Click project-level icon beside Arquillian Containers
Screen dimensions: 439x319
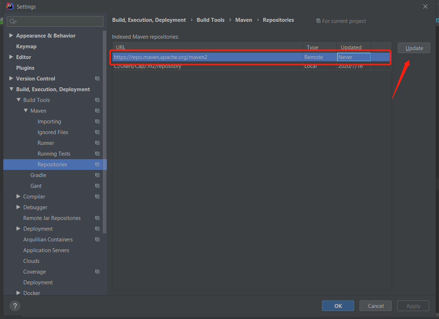[x=97, y=240]
